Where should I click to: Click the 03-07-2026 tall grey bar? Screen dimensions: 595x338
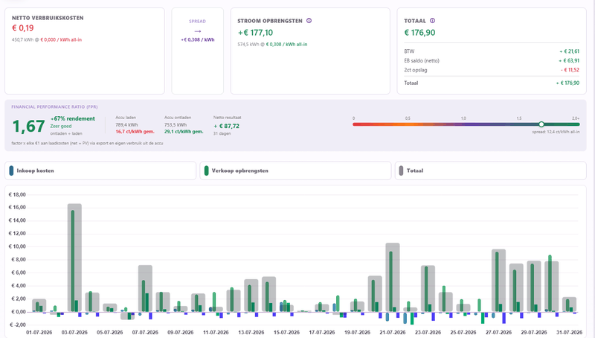(x=74, y=258)
